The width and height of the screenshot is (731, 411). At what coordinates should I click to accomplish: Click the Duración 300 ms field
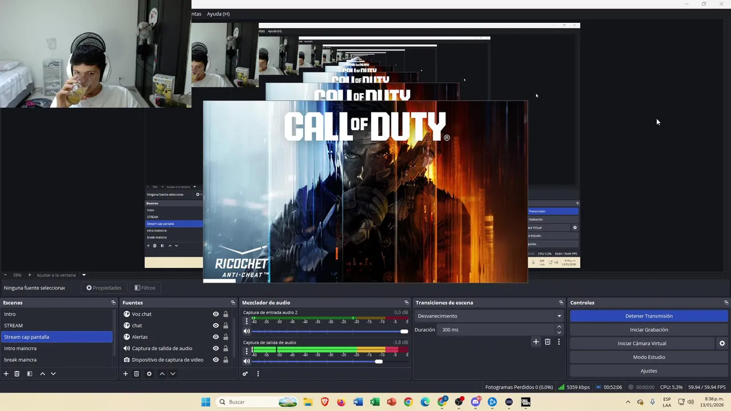click(x=496, y=330)
